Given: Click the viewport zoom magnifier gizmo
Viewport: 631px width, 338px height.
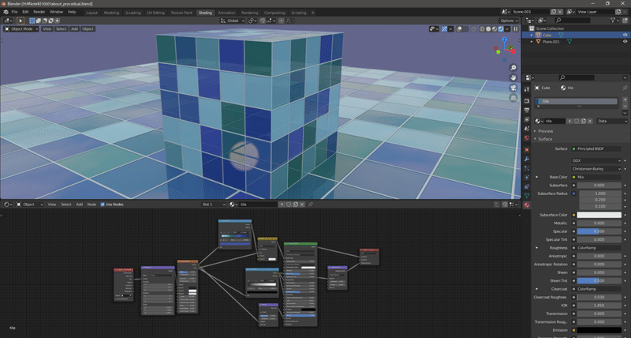Looking at the screenshot, I should (x=513, y=68).
